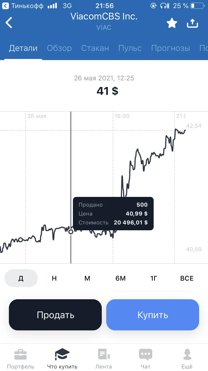Select the Н week chart range
This screenshot has width=208, height=371.
pyautogui.click(x=54, y=278)
